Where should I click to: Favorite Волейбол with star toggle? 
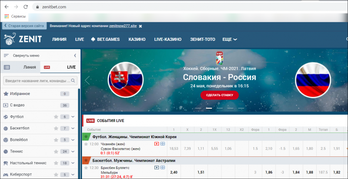point(56,140)
